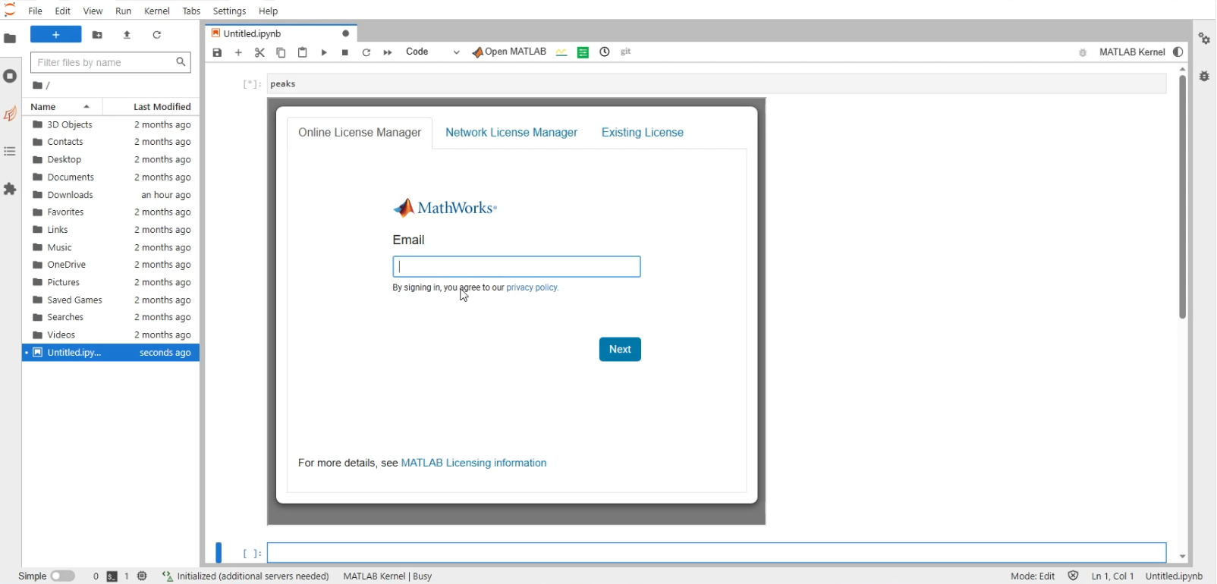Save the notebook with the floppy disk icon
Image resolution: width=1217 pixels, height=584 pixels.
[x=218, y=52]
